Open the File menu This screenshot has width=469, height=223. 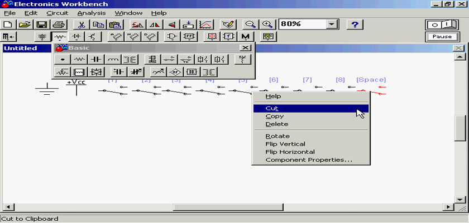tap(9, 13)
